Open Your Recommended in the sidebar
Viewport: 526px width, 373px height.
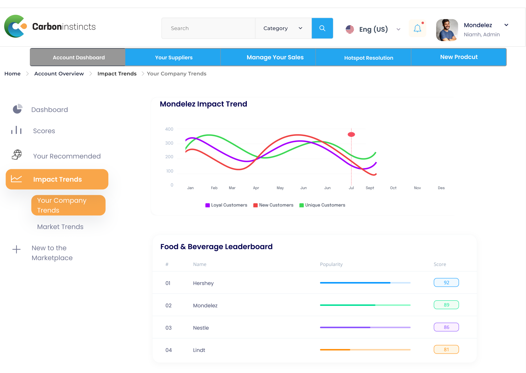pos(67,156)
